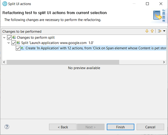Click the scroll right arrow of changes tree
This screenshot has height=135, width=168.
[x=164, y=62]
